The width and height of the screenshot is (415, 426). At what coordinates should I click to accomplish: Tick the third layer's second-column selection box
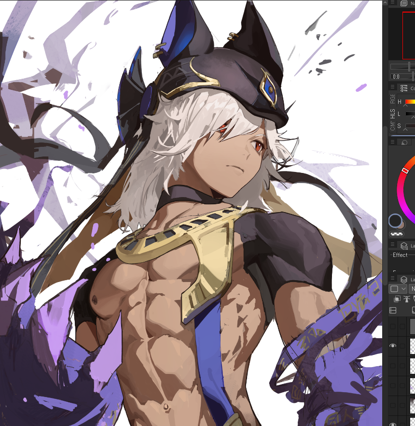pos(402,366)
